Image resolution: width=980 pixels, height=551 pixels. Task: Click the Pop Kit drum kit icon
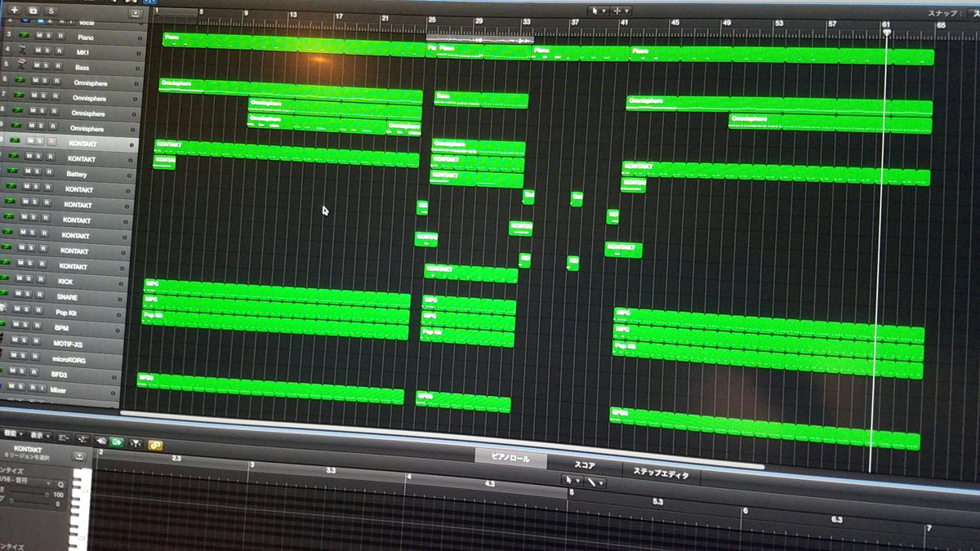(x=2, y=308)
